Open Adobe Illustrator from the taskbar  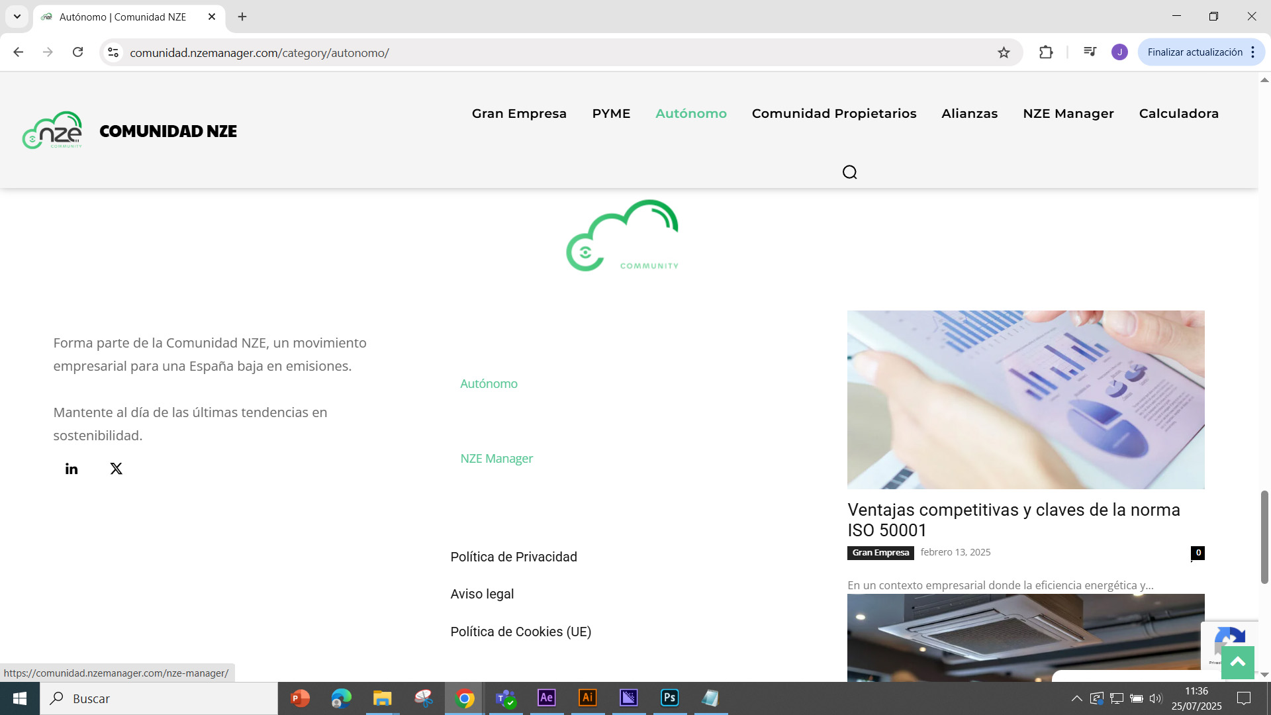click(x=588, y=698)
